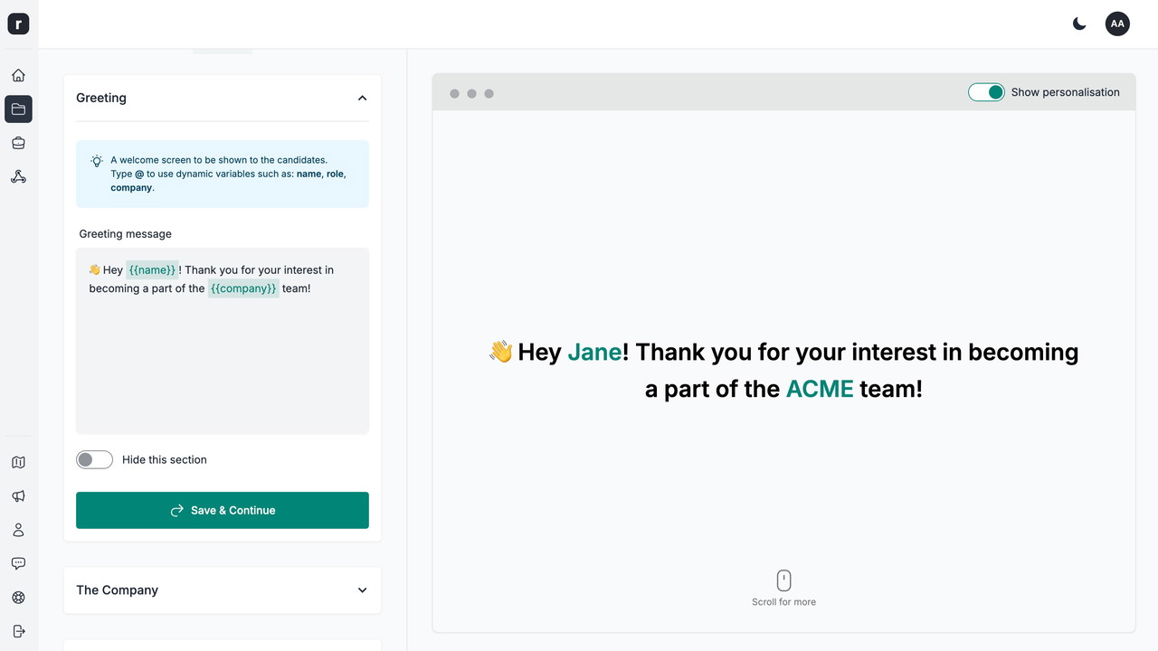1158x651 pixels.
Task: Click the person profile icon in the sidebar
Action: coord(18,530)
